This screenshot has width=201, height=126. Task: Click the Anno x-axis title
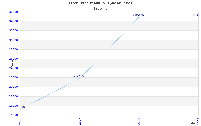pyautogui.click(x=195, y=123)
